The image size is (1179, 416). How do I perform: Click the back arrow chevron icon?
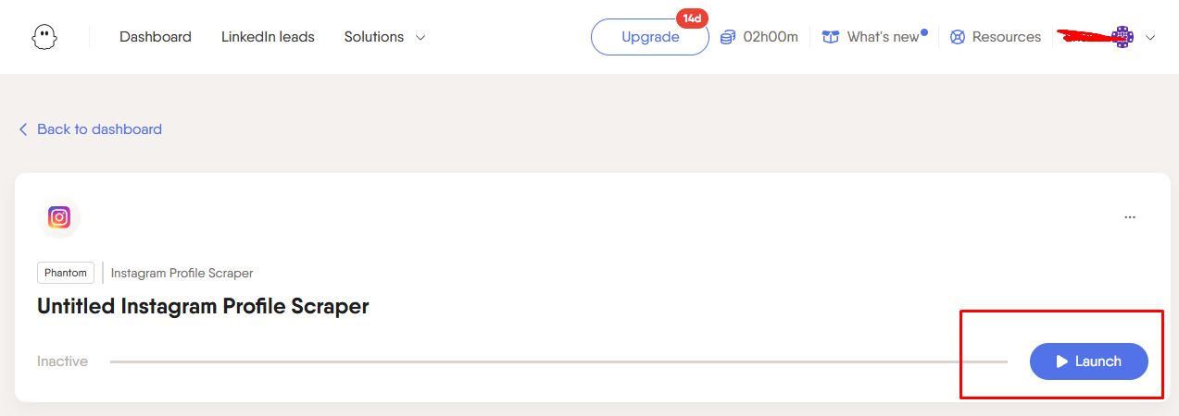tap(23, 129)
